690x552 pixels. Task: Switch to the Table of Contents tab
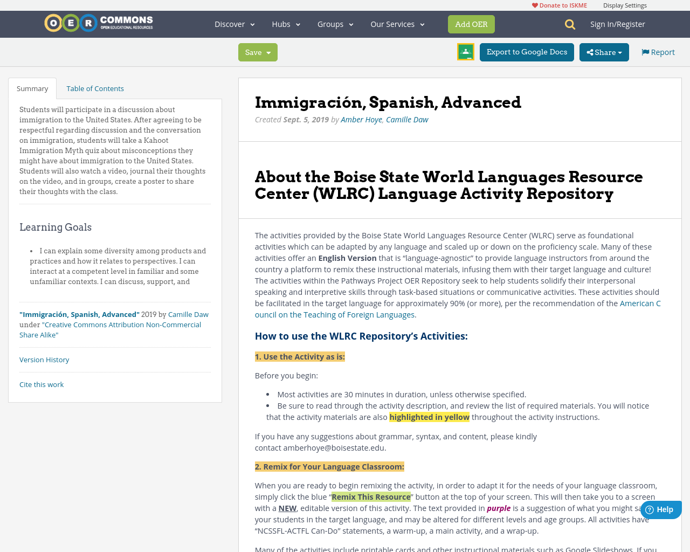pos(95,87)
